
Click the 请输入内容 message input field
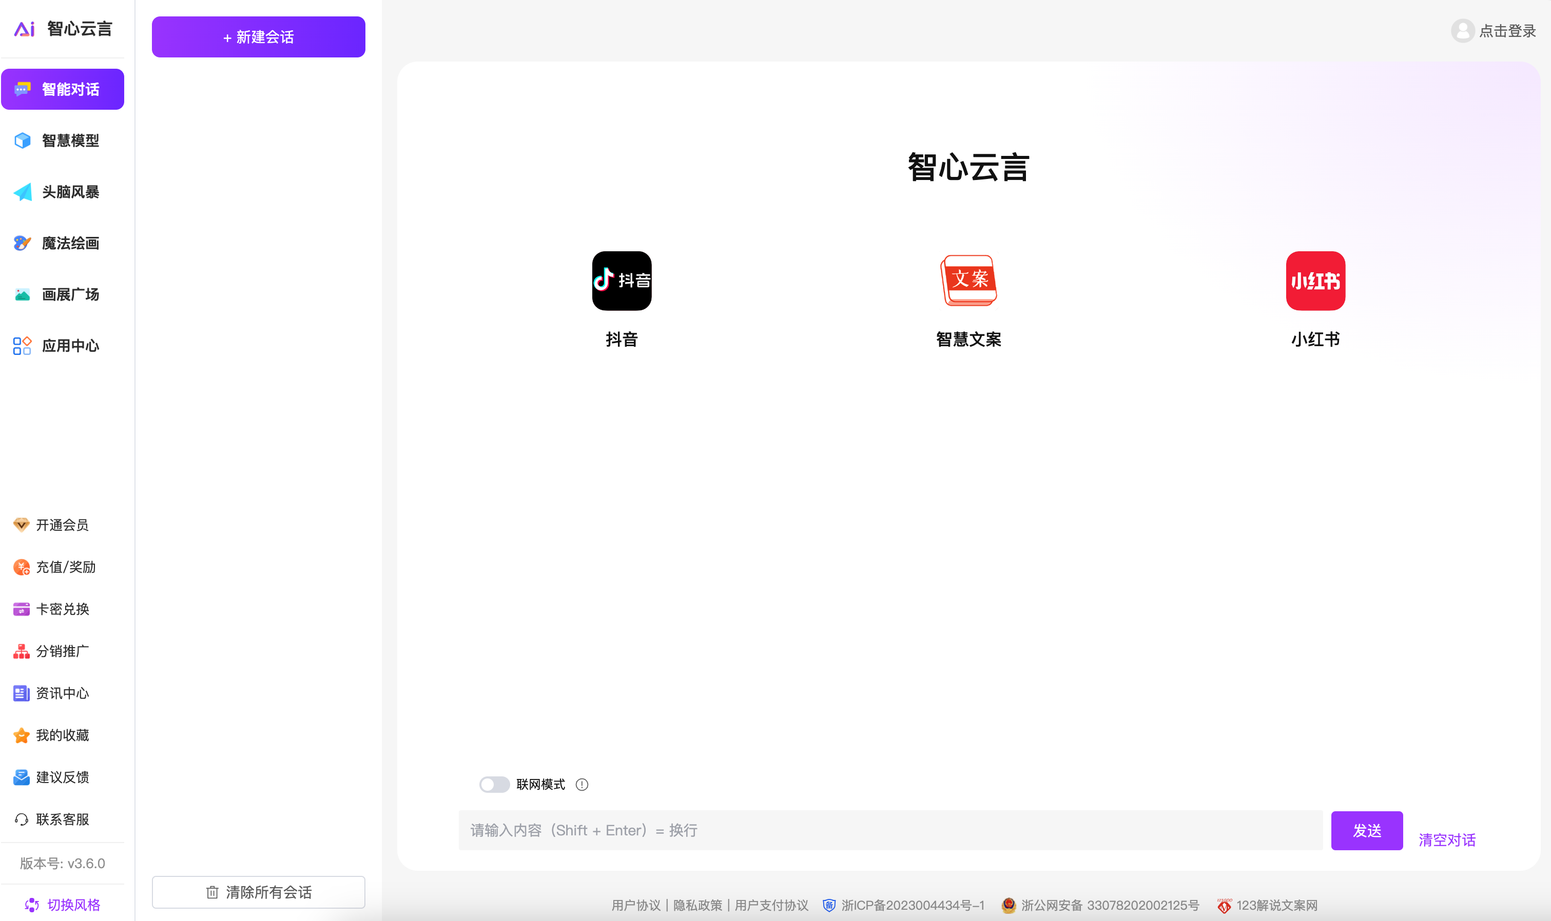[x=890, y=830]
